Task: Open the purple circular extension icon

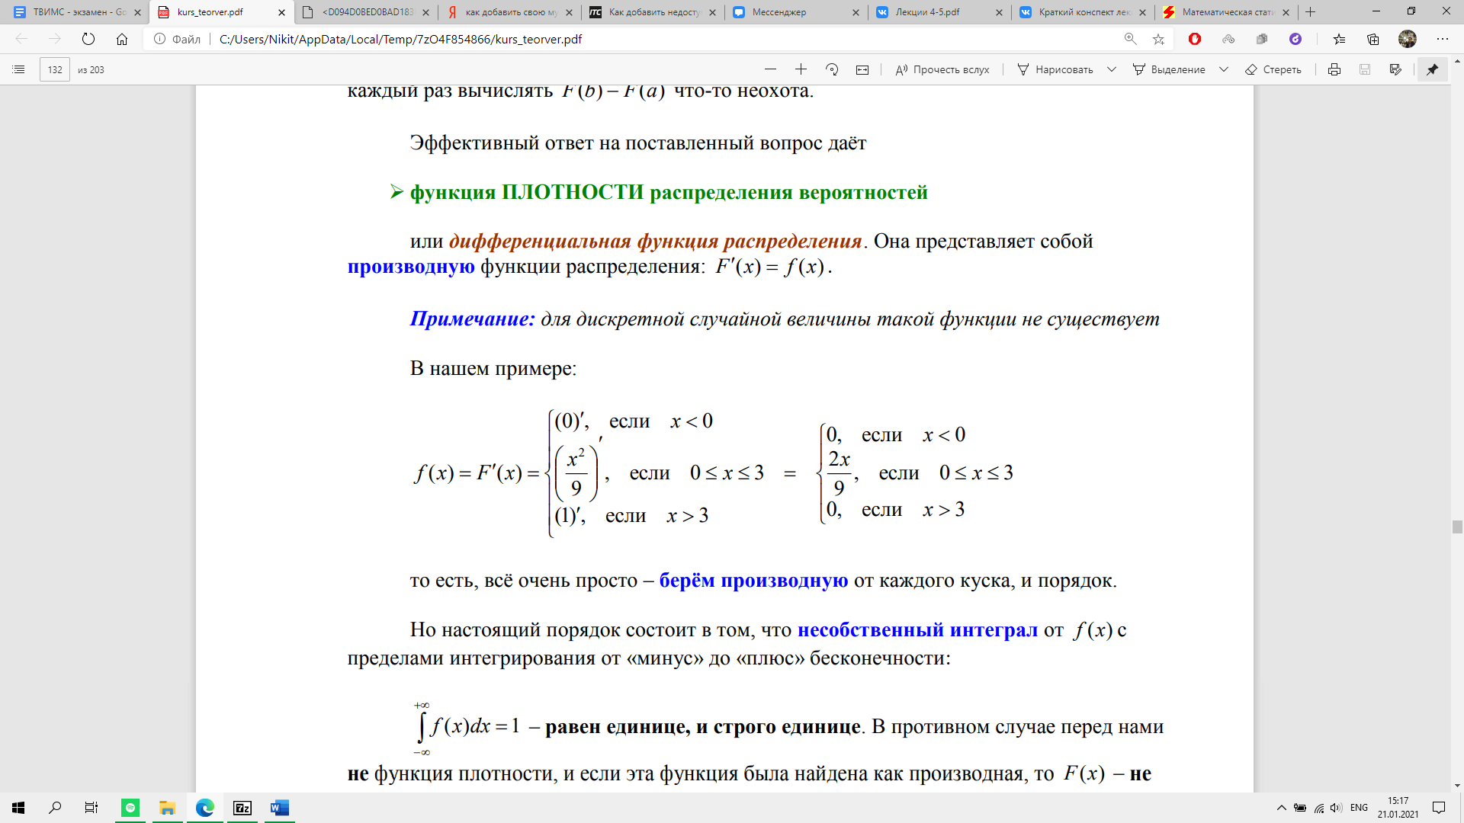Action: tap(1295, 39)
